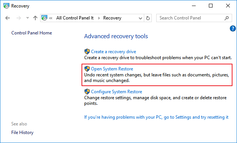
Task: Click the forward navigation arrow
Action: (x=18, y=18)
